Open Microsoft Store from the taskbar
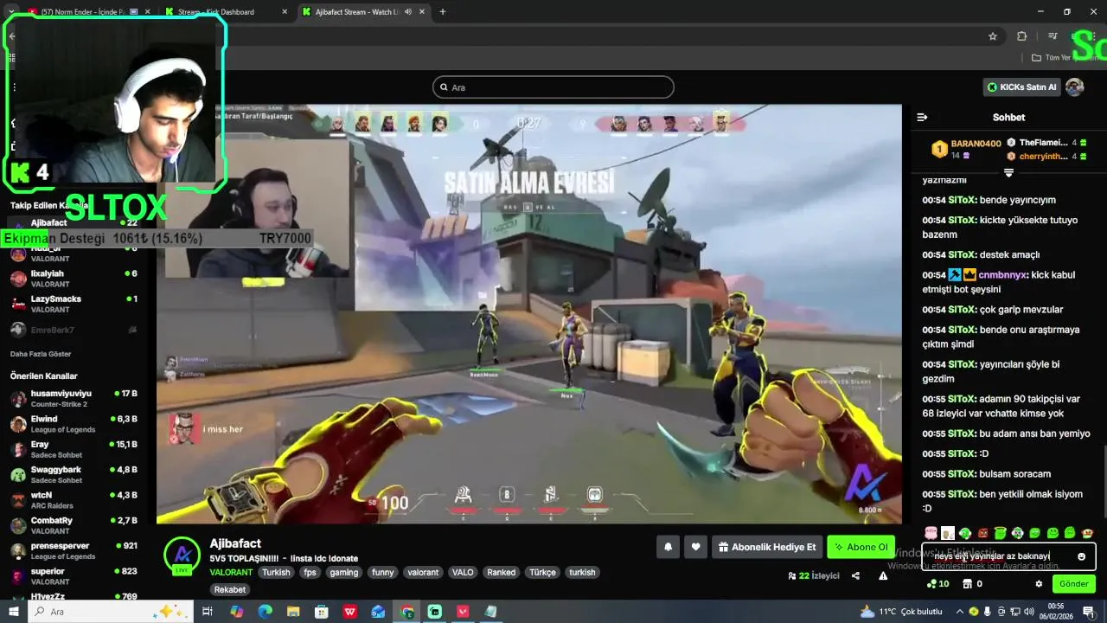This screenshot has height=623, width=1107. click(321, 612)
